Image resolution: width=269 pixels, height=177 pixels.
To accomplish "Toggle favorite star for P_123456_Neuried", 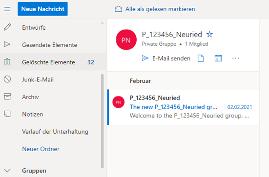I will [209, 34].
